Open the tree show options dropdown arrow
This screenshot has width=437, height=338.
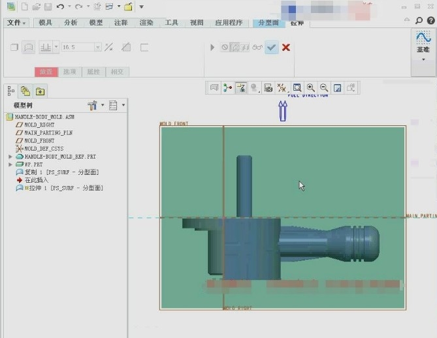pos(123,105)
